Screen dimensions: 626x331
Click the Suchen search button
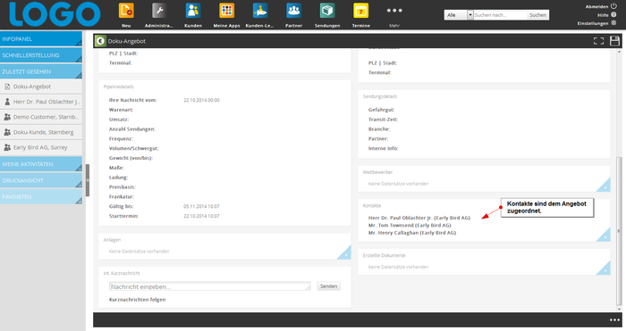point(537,15)
